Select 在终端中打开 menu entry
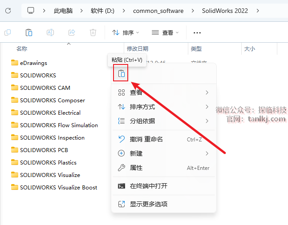 click(x=164, y=186)
